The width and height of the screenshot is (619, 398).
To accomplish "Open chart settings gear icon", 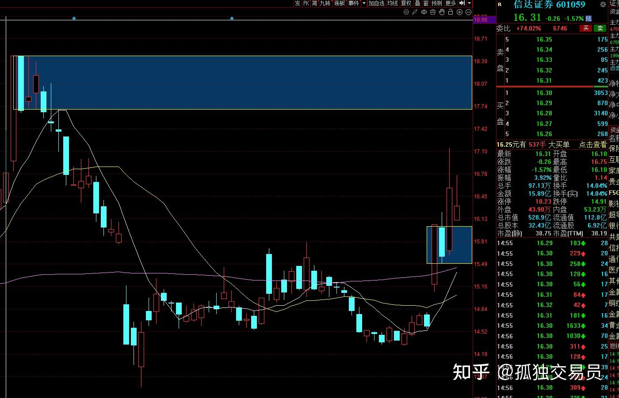I will (x=406, y=12).
